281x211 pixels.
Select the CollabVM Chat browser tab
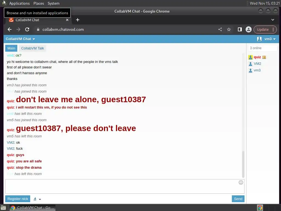point(39,20)
